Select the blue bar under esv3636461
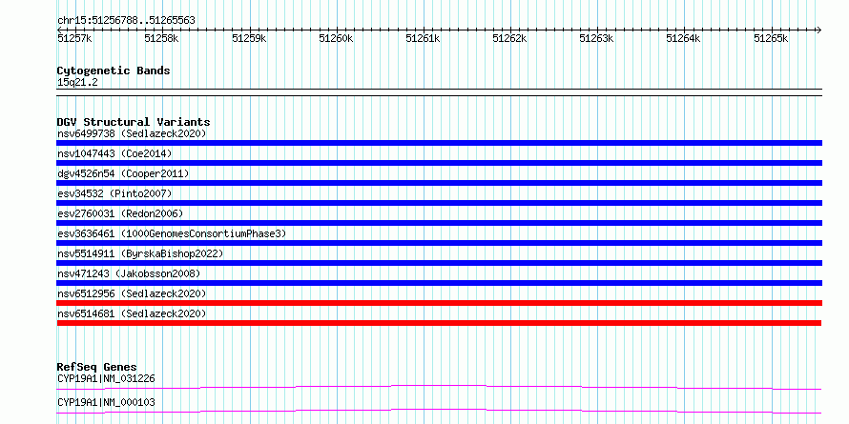This screenshot has height=424, width=849. pos(439,243)
